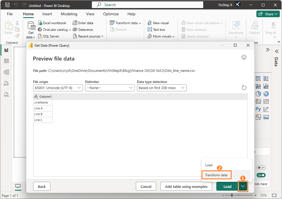Viewport: 282px width, 199px height.
Task: Switch to the Modeling tab
Action: pos(69,14)
